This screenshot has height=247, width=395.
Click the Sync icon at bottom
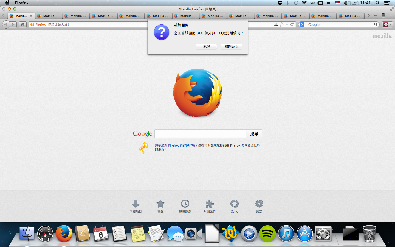[x=234, y=204]
